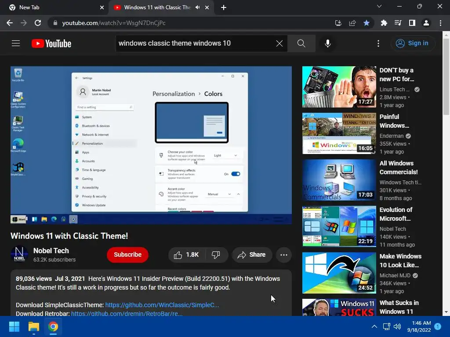The image size is (450, 337).
Task: Open YouTube settings three-dot menu
Action: [x=378, y=43]
